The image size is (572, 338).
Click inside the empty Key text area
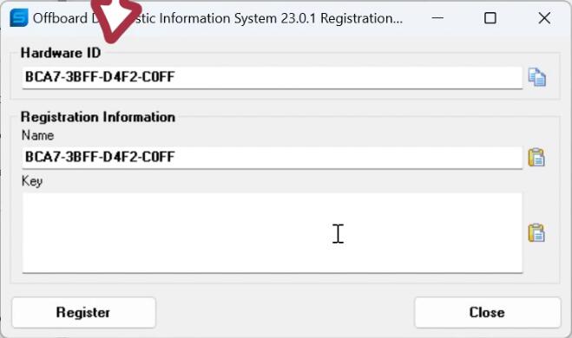(x=273, y=233)
